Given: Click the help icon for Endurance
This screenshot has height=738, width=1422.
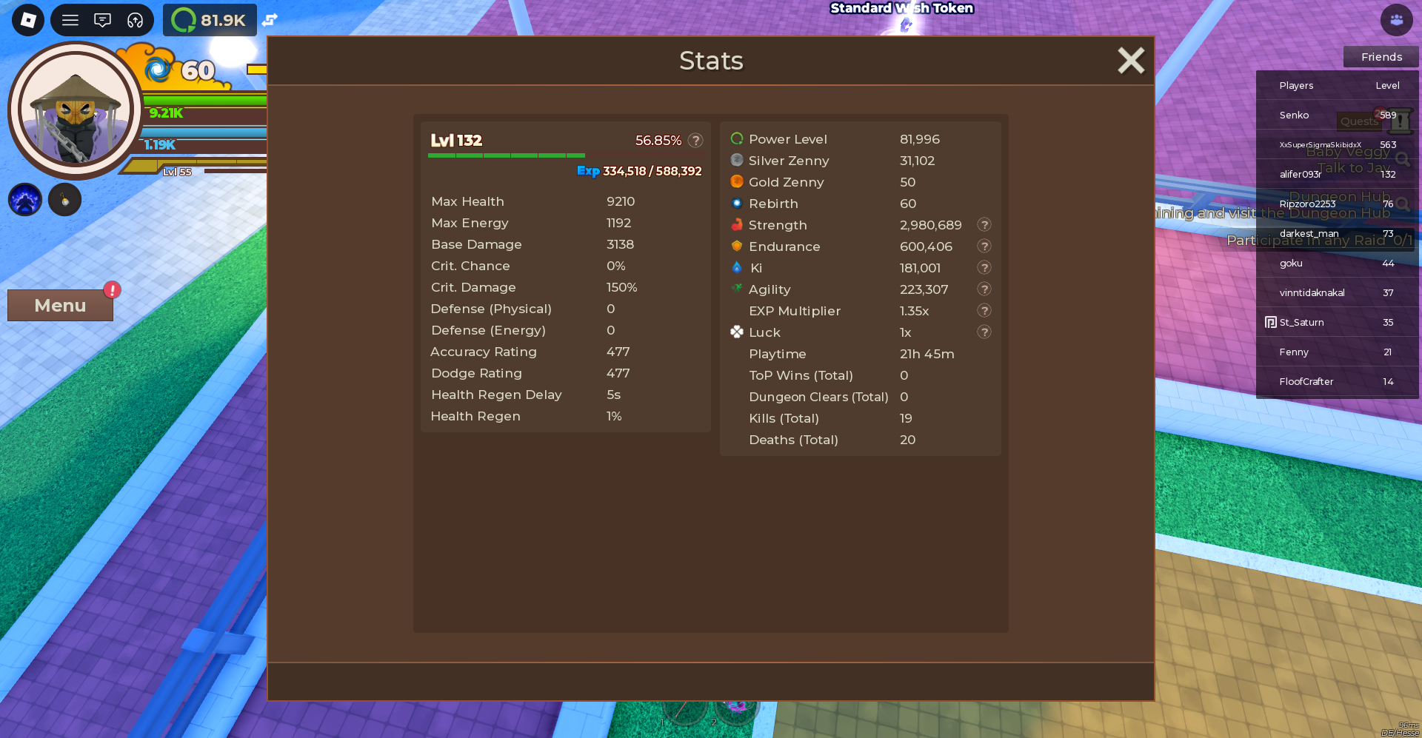Looking at the screenshot, I should (984, 246).
